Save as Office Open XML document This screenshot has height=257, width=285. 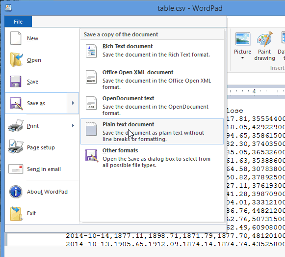(x=152, y=80)
